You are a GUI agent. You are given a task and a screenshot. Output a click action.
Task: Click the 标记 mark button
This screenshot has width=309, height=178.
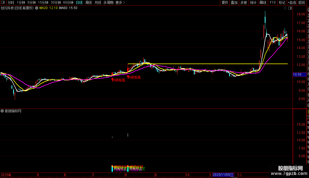282,2
